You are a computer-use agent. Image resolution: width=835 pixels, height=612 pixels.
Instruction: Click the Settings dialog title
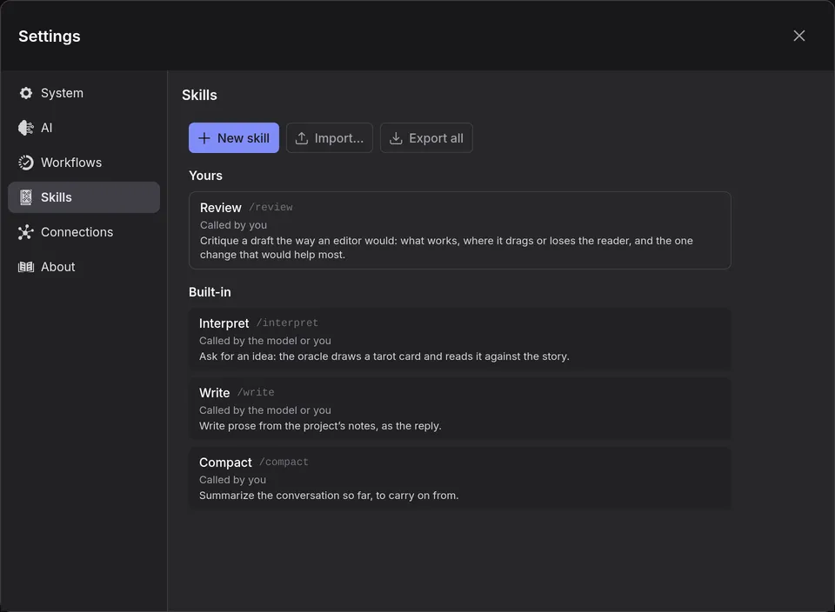point(50,37)
